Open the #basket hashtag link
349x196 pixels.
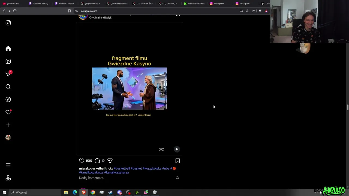click(x=136, y=169)
